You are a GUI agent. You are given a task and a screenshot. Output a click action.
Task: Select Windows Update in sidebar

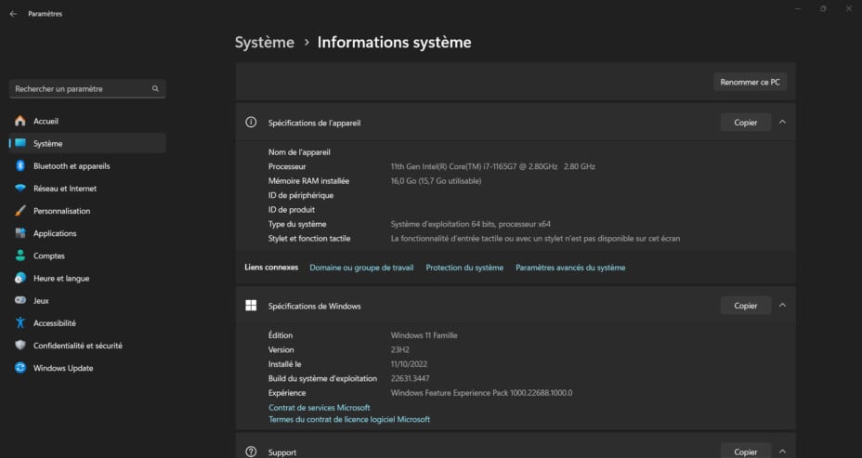click(87, 368)
